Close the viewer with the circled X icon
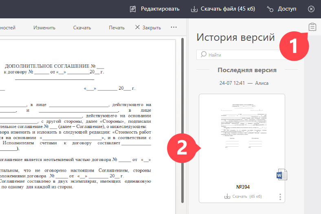 click(311, 9)
